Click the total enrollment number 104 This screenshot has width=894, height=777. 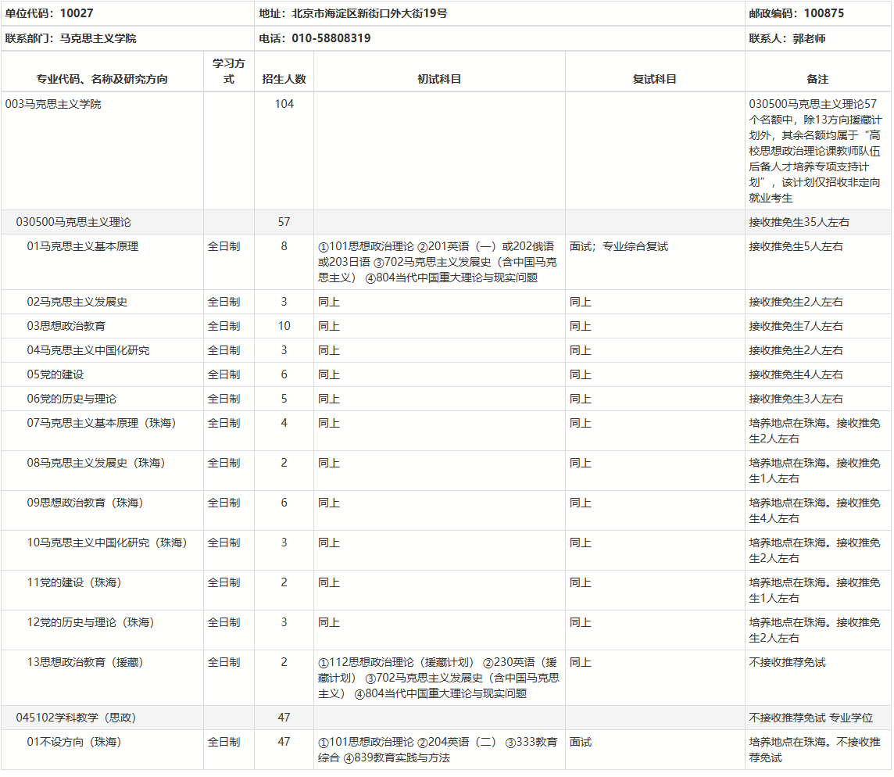pyautogui.click(x=284, y=104)
